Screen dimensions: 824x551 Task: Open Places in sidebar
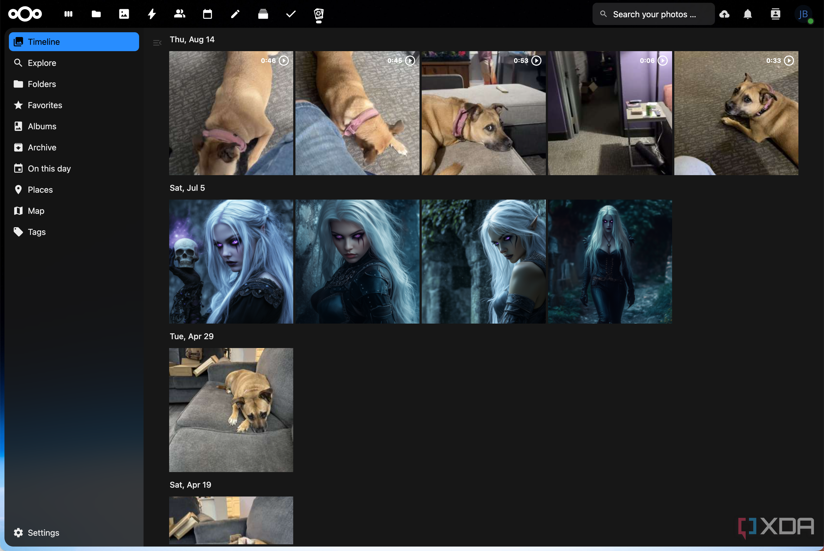(x=74, y=189)
